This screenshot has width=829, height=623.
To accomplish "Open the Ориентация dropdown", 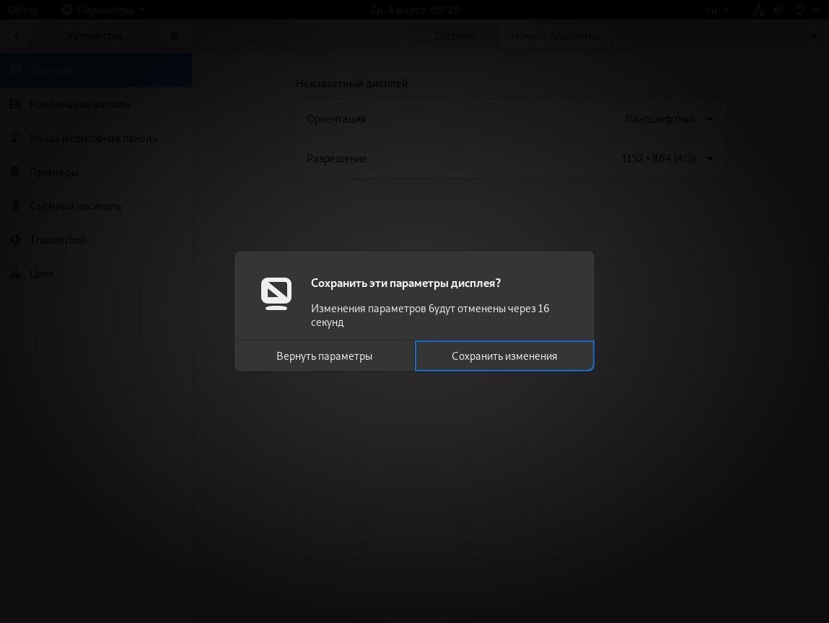I will 668,118.
